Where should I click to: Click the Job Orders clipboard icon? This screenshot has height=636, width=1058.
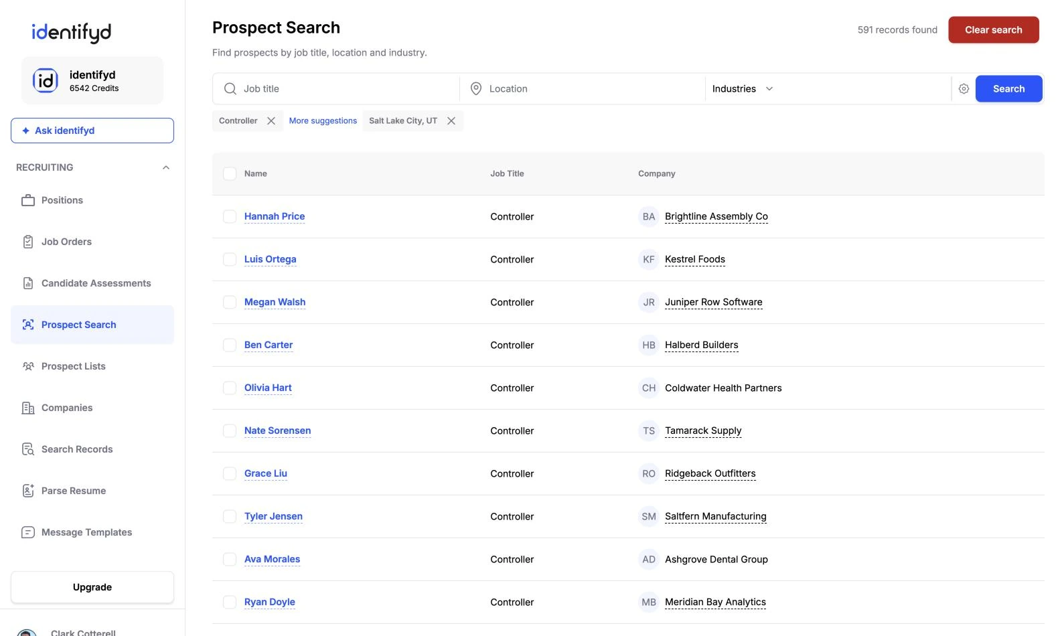click(x=28, y=242)
